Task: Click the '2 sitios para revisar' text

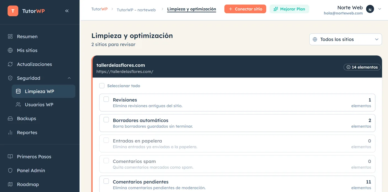Action: (113, 44)
